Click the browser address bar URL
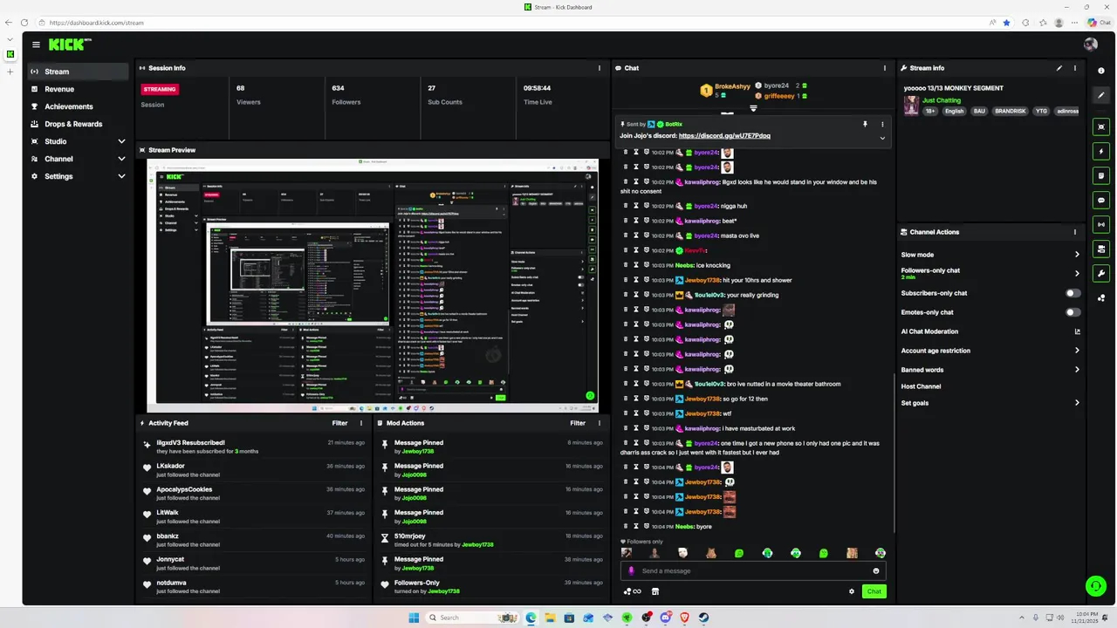This screenshot has height=628, width=1117. (96, 23)
